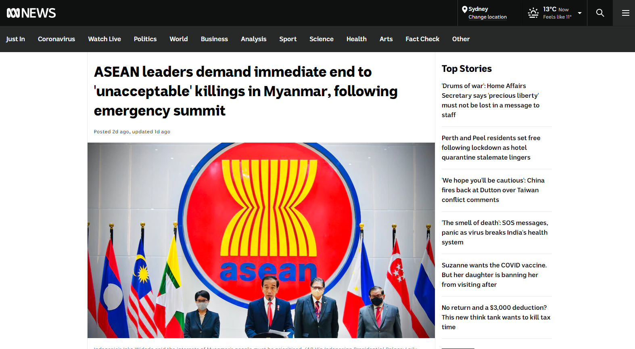
Task: Click the Sydney location pin icon
Action: coord(464,9)
